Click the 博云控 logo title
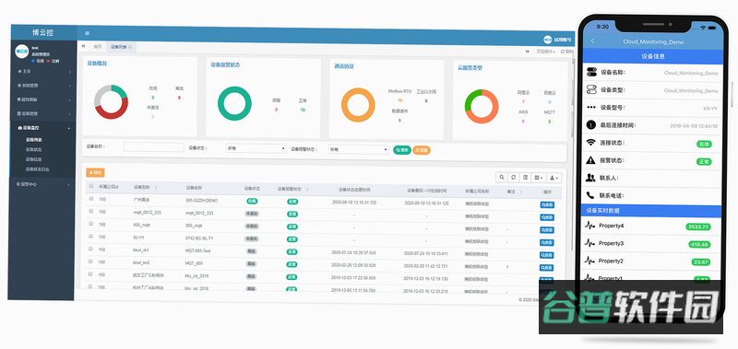 [42, 32]
